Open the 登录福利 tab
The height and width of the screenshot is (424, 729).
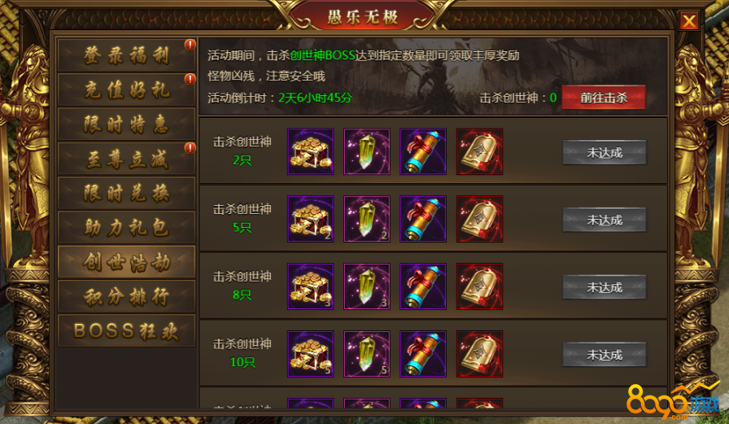point(126,55)
